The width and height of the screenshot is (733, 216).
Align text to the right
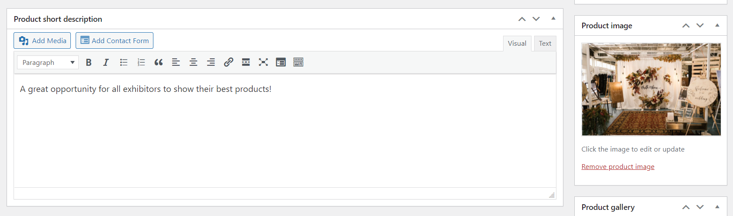(211, 62)
